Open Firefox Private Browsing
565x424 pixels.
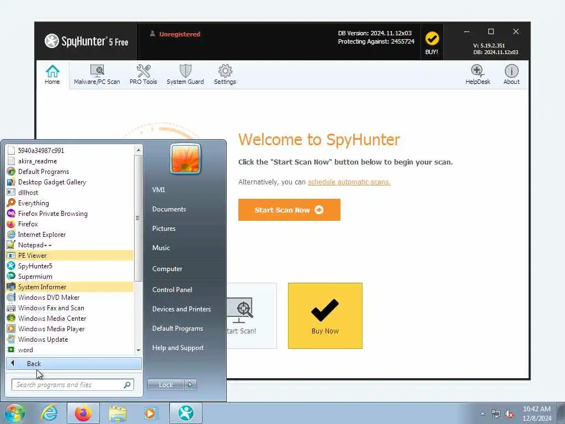coord(70,214)
